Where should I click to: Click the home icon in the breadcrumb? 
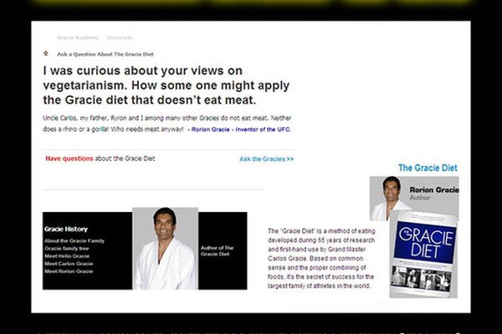(46, 53)
